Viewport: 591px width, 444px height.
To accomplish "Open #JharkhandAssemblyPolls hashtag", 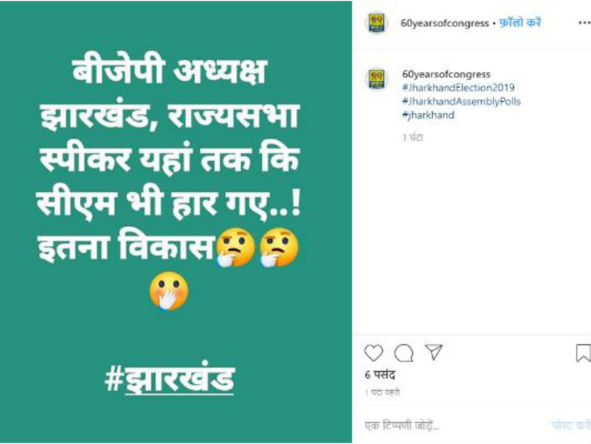I will 461,101.
